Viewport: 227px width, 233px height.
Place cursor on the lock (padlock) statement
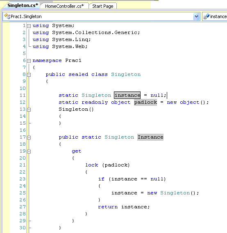(x=107, y=165)
